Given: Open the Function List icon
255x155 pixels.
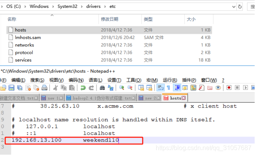Looking at the screenshot, I should tap(202, 88).
